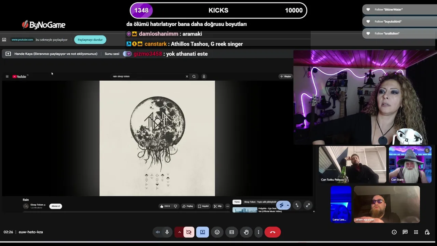Screen dimensions: 437x246
Task: Click the Rain album art video player
Action: tap(157, 138)
